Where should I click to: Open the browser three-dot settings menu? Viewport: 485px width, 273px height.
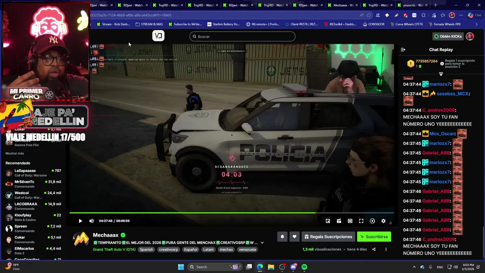[x=461, y=15]
